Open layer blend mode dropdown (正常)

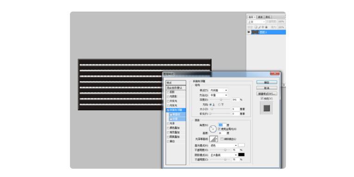[x=256, y=22]
